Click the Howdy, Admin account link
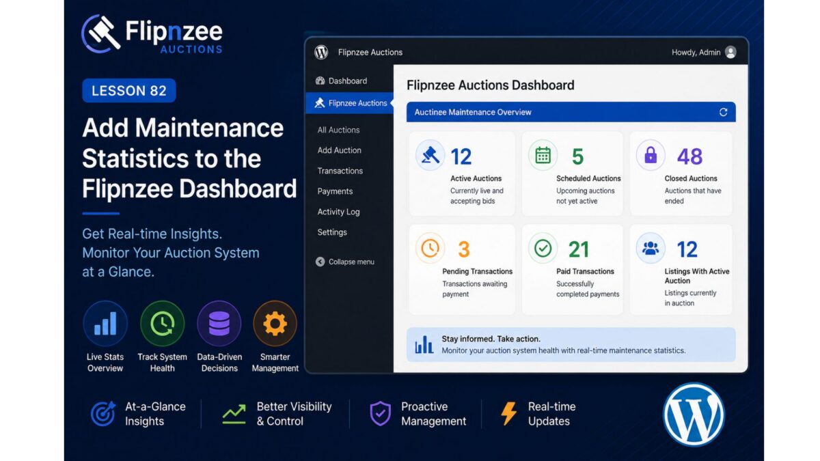The image size is (820, 461). click(696, 53)
